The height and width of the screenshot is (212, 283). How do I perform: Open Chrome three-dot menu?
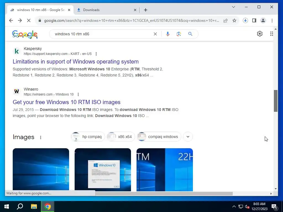[272, 20]
